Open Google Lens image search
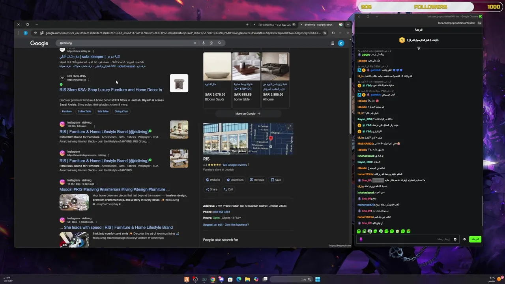Image resolution: width=505 pixels, height=284 pixels. coord(211,43)
